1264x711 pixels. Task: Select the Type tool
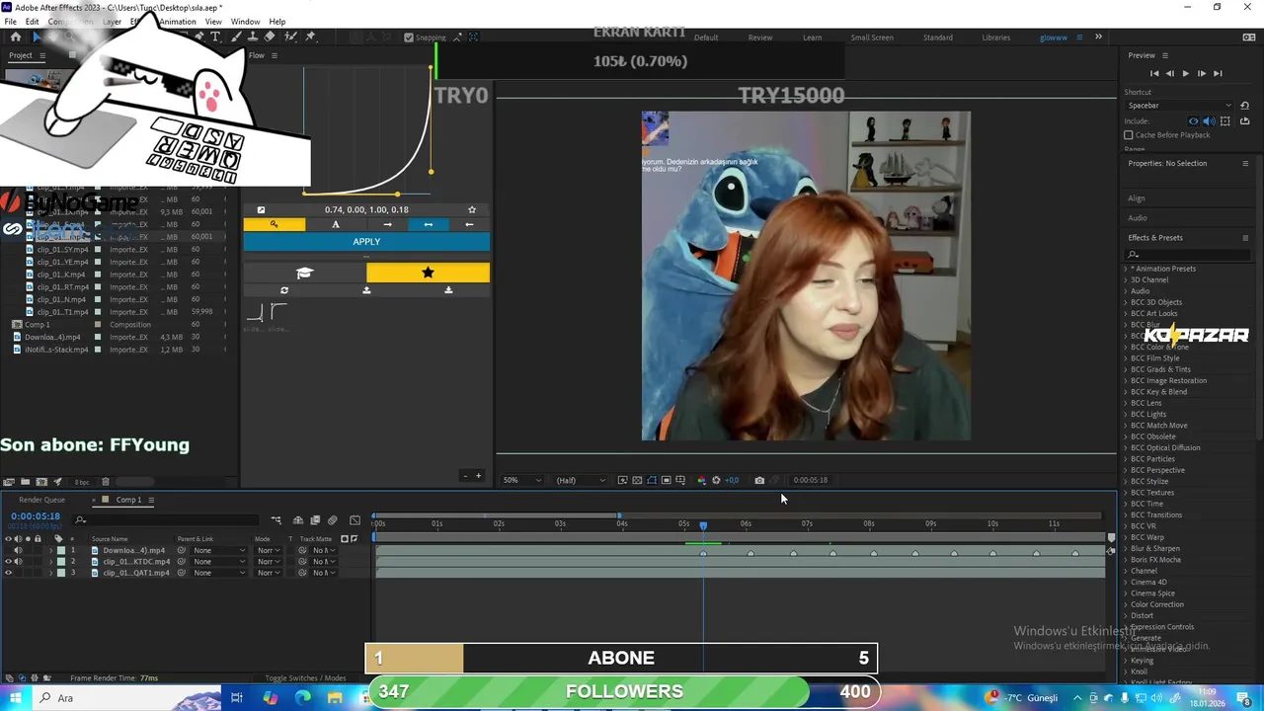[x=215, y=37]
